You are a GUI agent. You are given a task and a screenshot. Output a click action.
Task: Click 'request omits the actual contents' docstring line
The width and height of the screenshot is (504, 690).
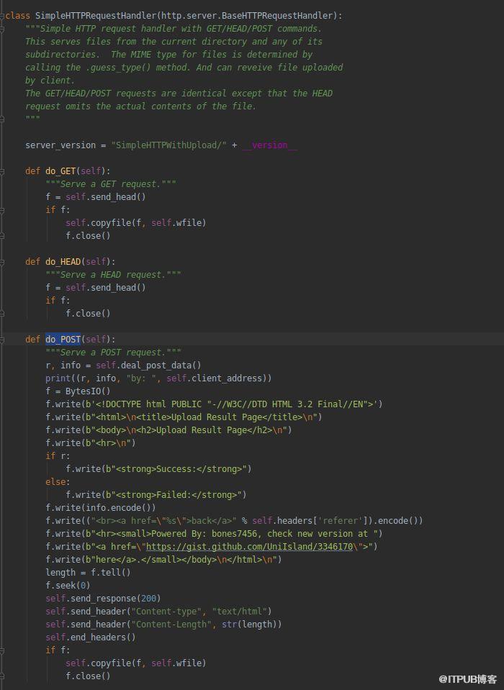pos(140,106)
